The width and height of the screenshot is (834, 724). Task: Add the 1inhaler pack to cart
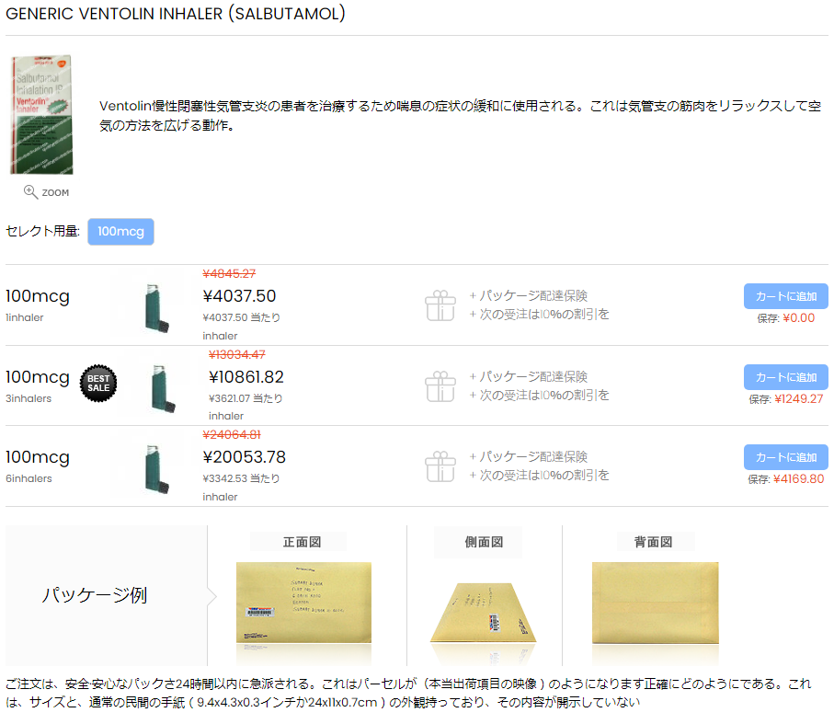785,296
